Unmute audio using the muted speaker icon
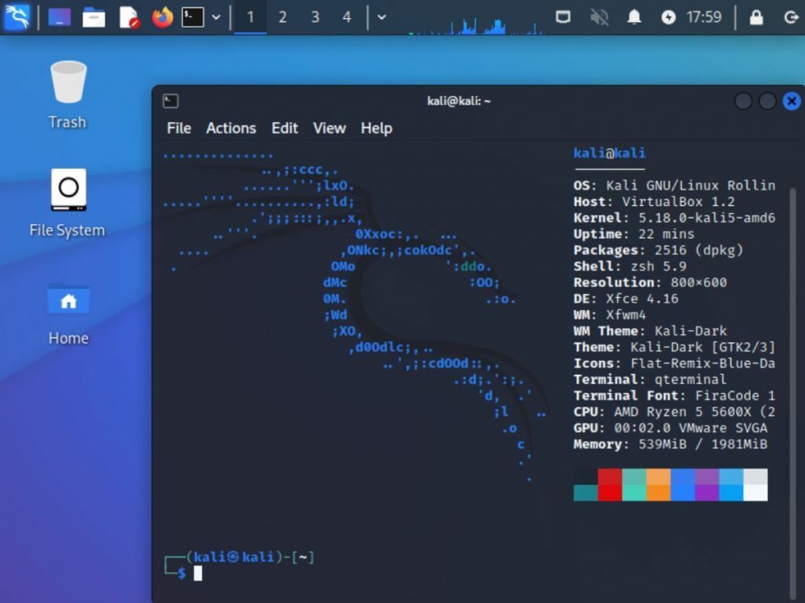The height and width of the screenshot is (603, 805). (x=599, y=17)
